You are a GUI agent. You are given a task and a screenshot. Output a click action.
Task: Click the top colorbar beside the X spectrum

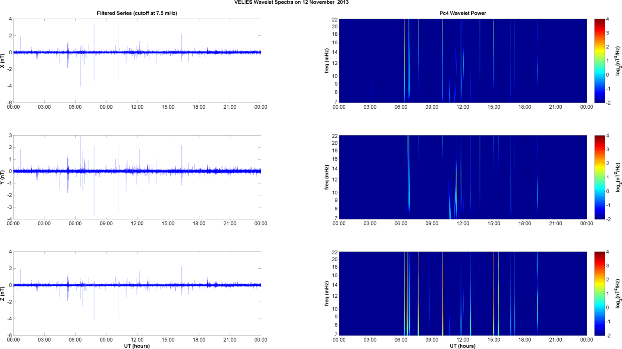tap(599, 61)
